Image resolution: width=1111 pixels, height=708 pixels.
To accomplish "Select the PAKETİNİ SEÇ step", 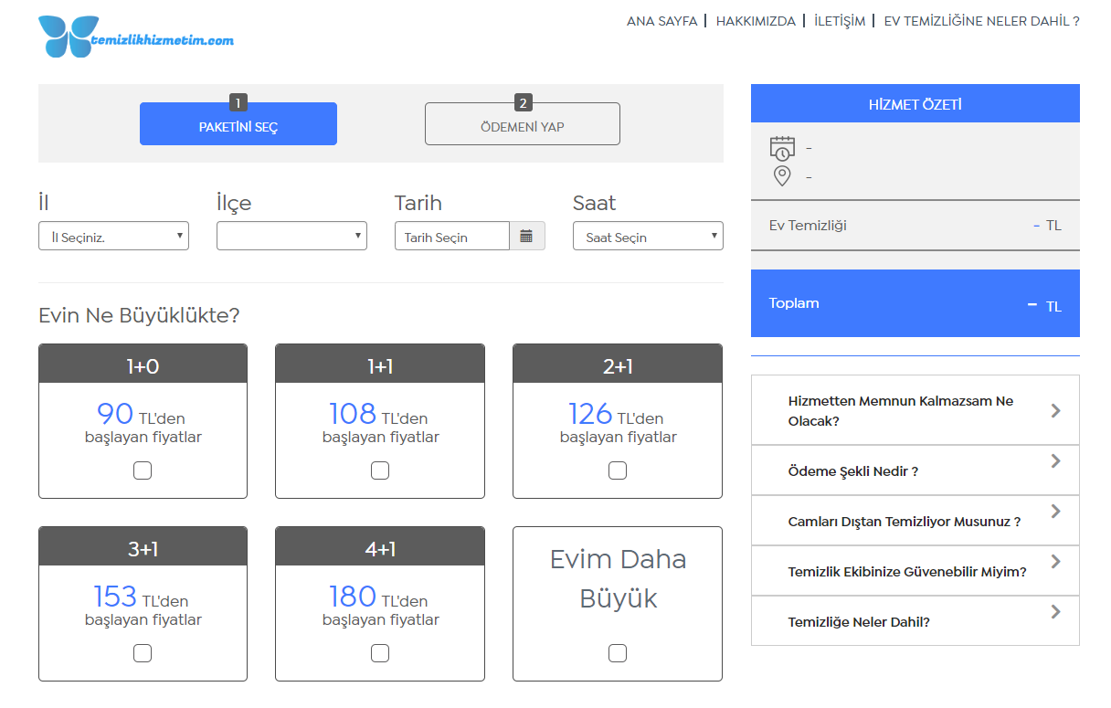I will click(x=238, y=123).
